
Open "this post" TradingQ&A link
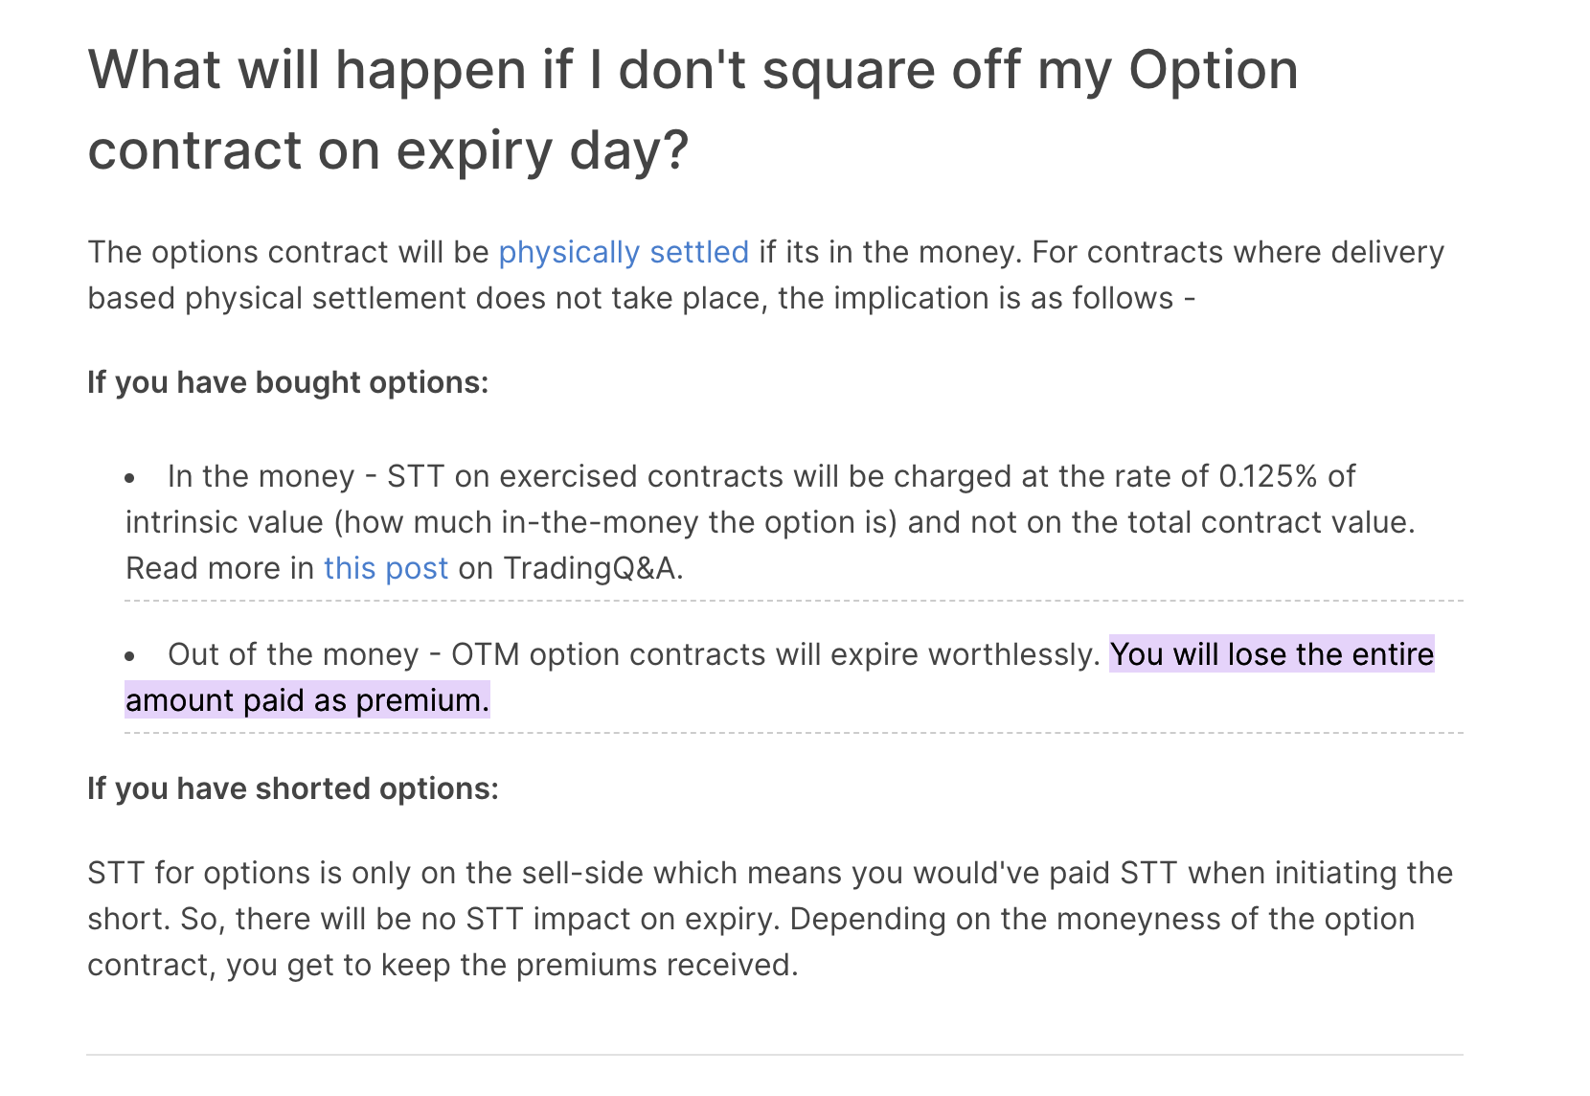point(386,568)
